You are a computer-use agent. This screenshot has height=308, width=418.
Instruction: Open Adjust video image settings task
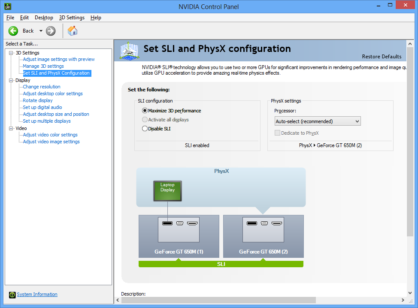[51, 142]
